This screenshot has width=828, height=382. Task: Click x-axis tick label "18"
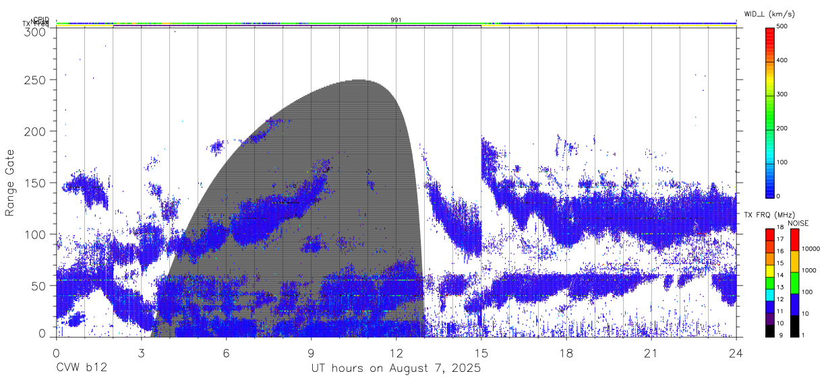(566, 353)
